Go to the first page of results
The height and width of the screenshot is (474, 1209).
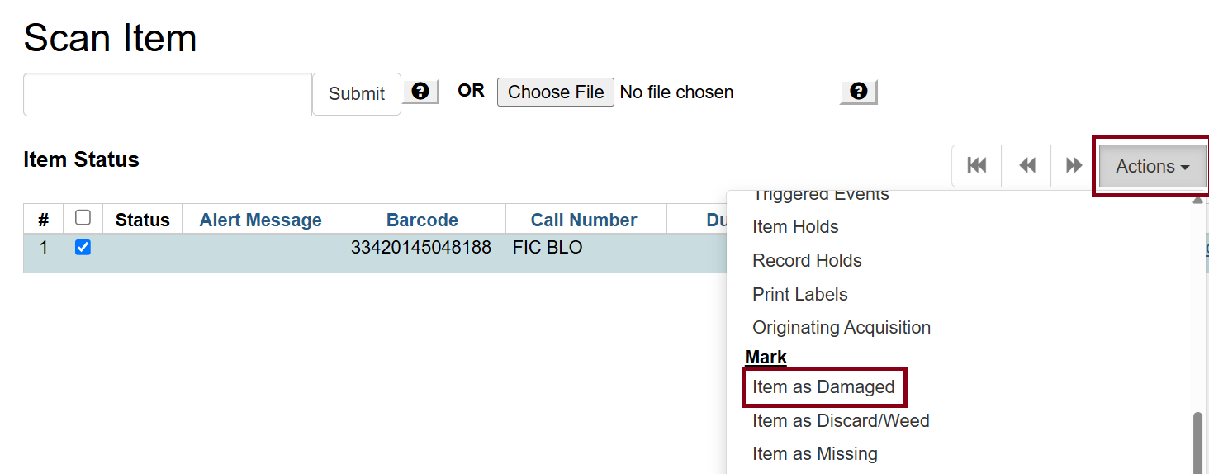[x=977, y=166]
